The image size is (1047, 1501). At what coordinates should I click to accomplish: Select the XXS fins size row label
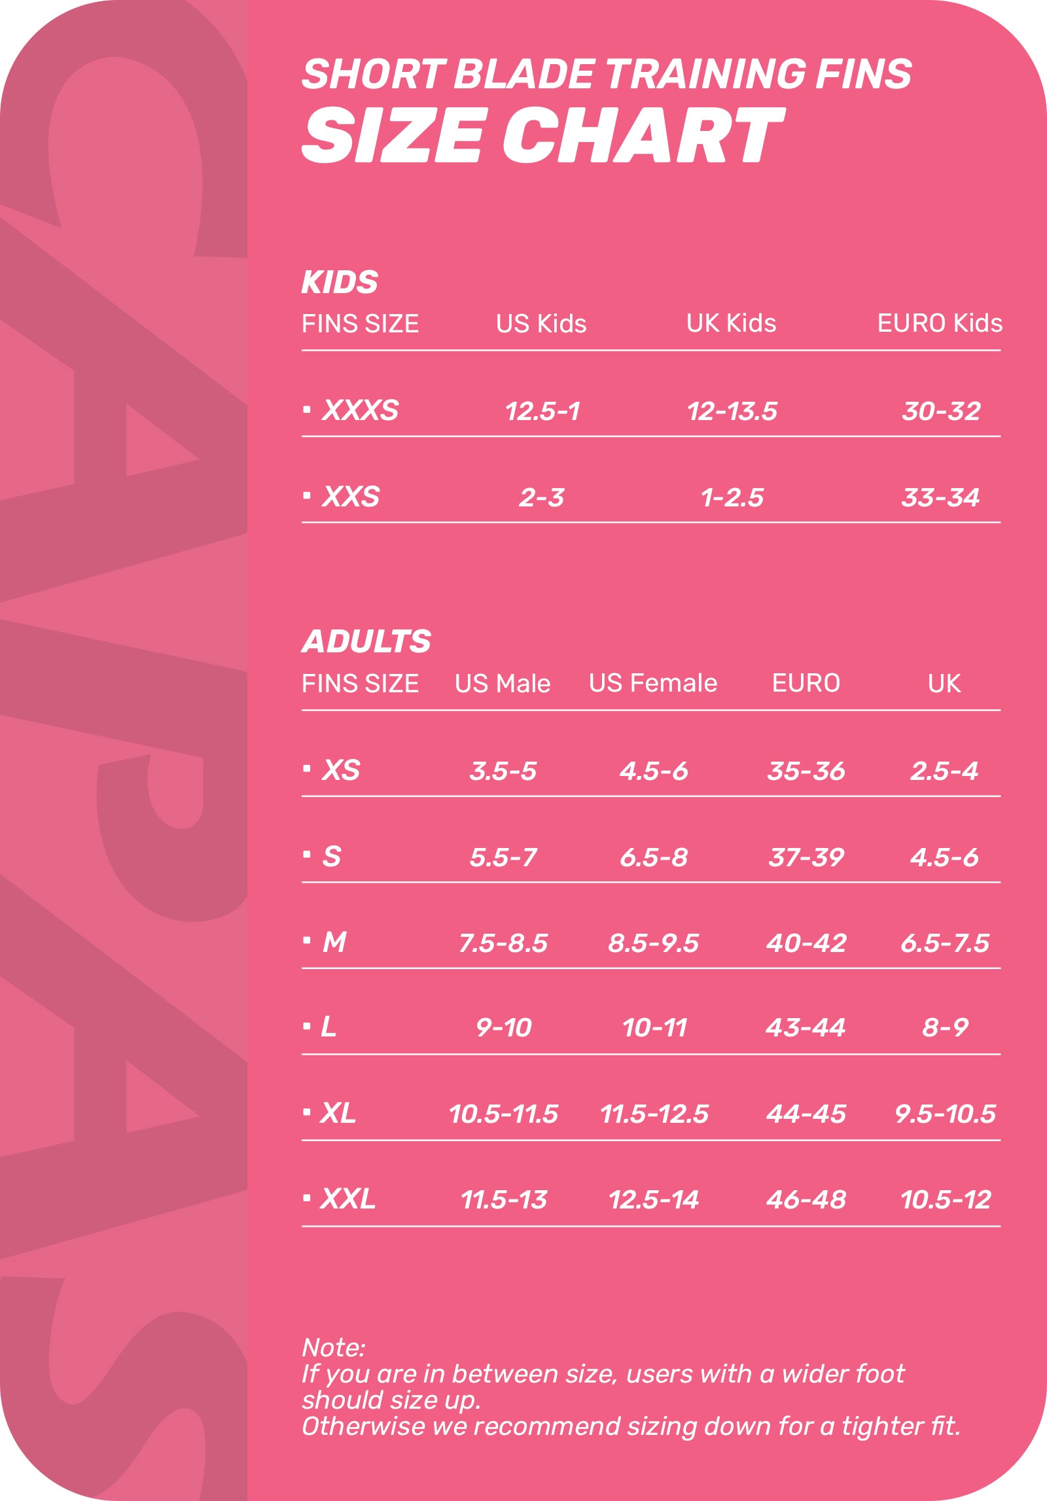pos(350,497)
